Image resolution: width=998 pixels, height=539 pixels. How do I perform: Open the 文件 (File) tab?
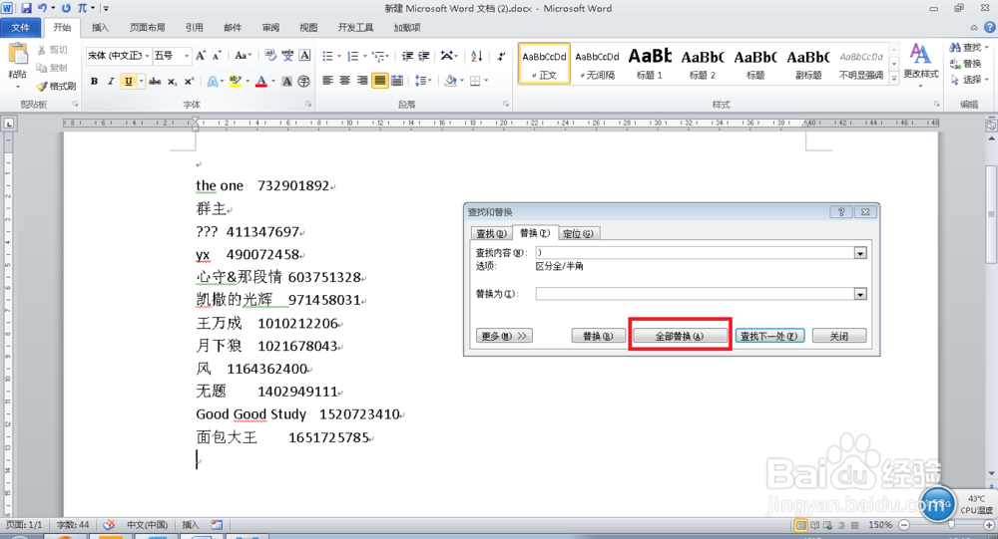tap(21, 27)
